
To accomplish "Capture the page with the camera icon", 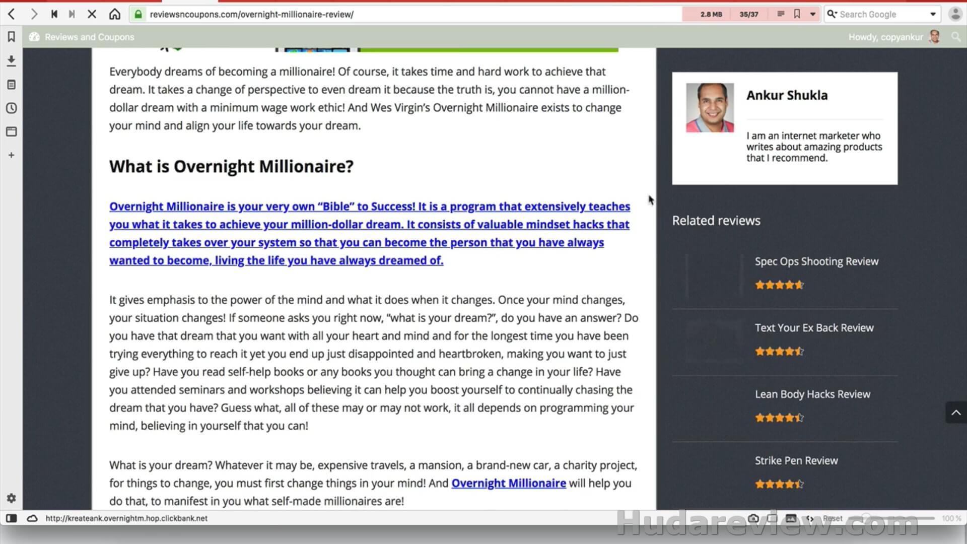I will coord(753,518).
